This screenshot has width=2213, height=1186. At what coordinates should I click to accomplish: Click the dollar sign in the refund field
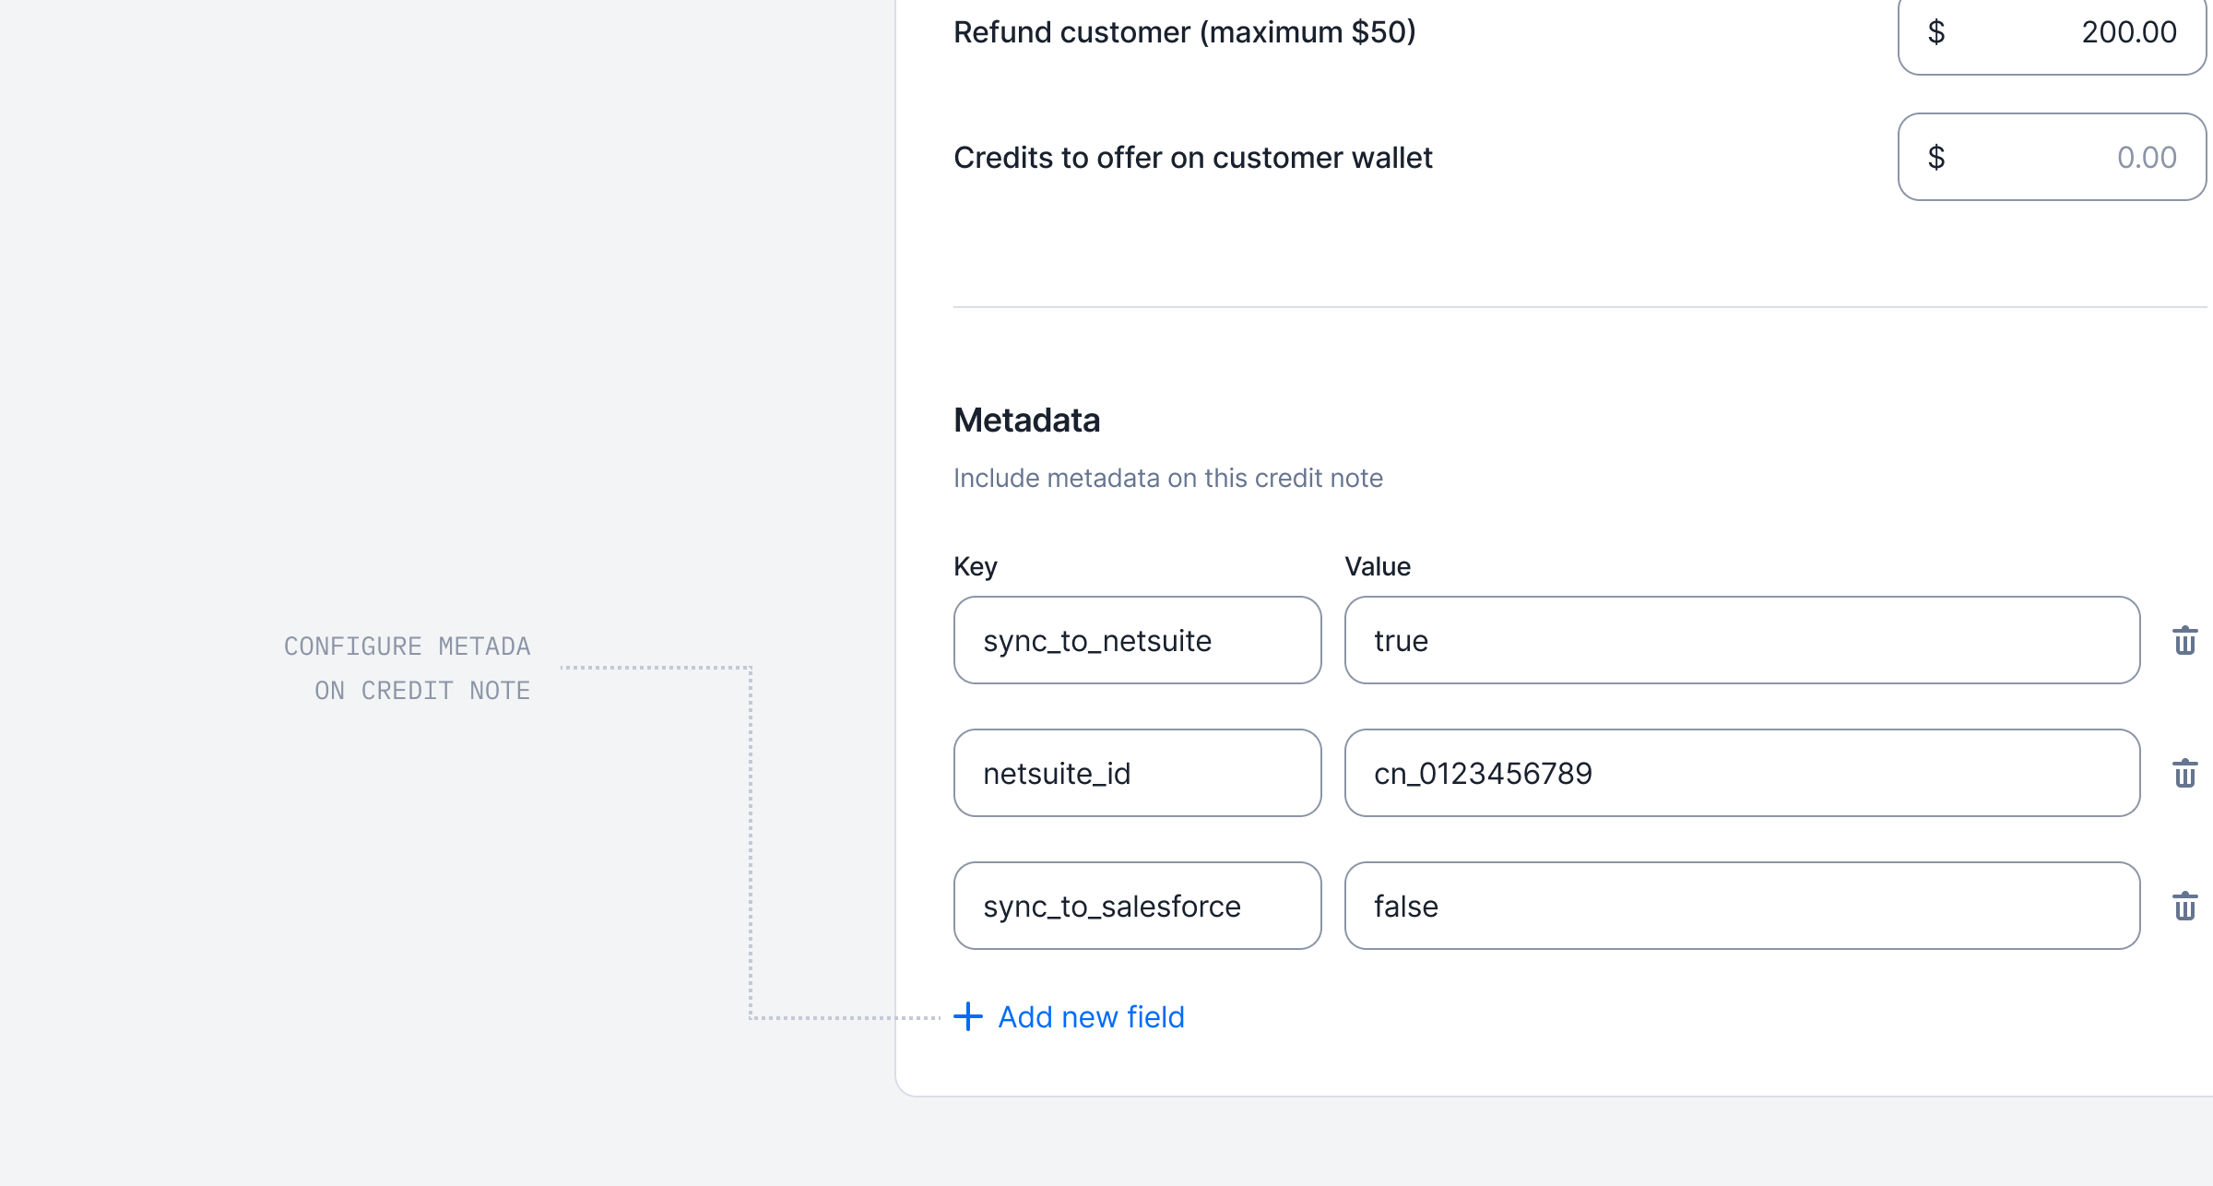1936,32
